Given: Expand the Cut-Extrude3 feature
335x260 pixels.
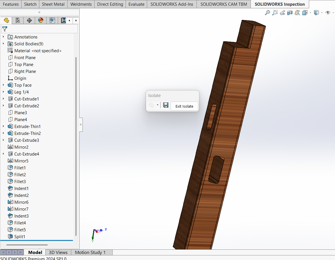Looking at the screenshot, I should click(3, 140).
